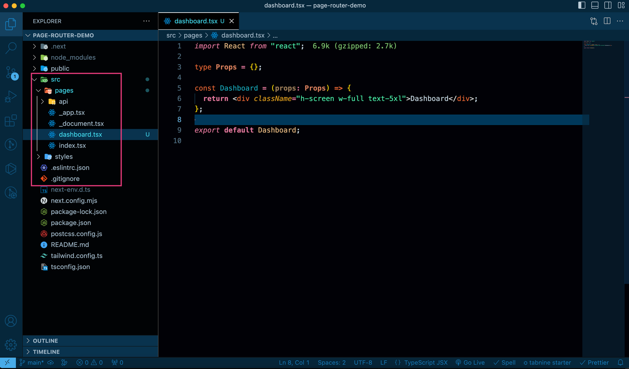Open .eslintrc.json file
This screenshot has width=629, height=369.
click(91, 168)
